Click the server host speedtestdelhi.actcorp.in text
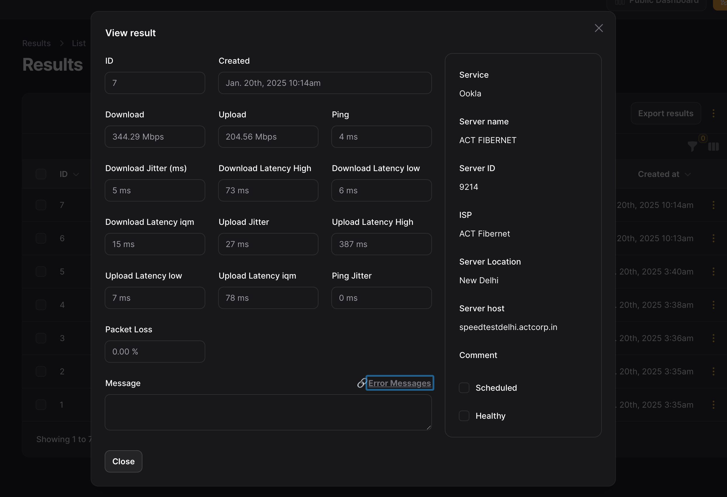727x497 pixels. click(508, 327)
